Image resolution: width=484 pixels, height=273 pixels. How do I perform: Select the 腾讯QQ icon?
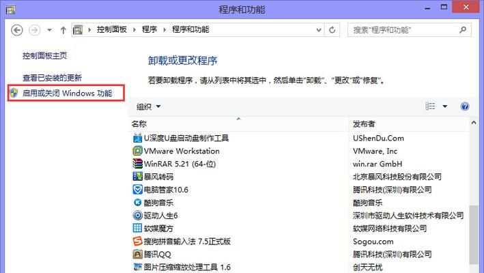(137, 254)
